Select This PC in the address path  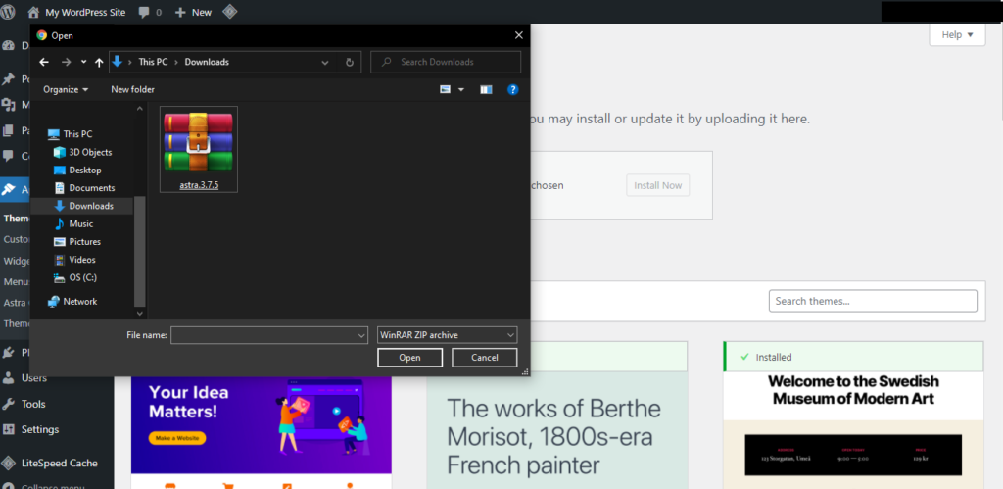(153, 62)
